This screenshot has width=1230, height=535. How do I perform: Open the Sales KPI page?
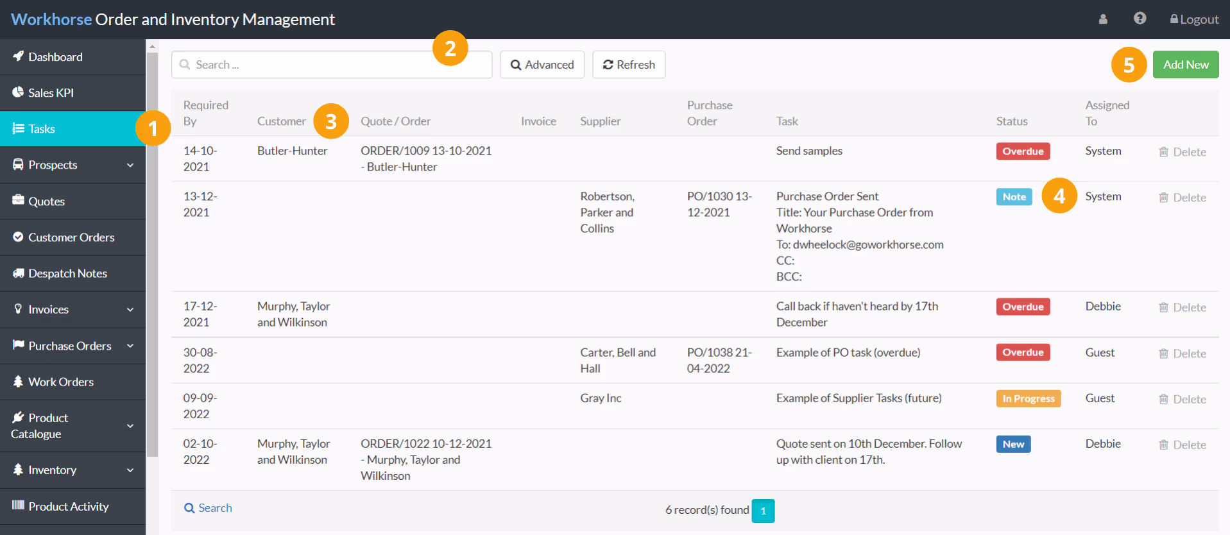click(73, 92)
